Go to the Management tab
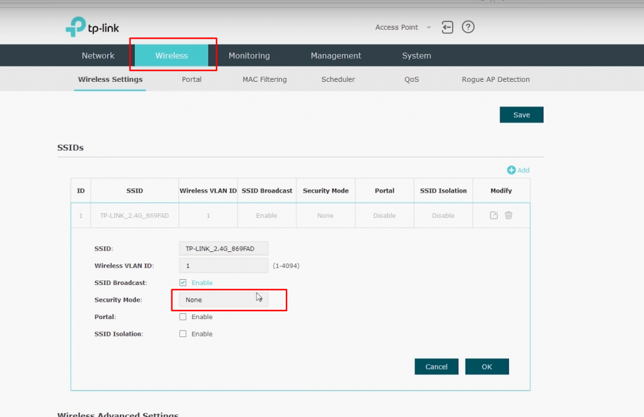Screen dimensions: 644x417 (336, 55)
